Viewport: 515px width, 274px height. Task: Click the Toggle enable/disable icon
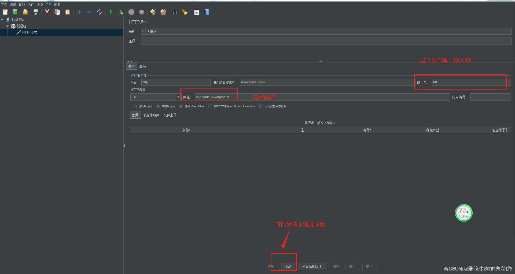pyautogui.click(x=100, y=12)
